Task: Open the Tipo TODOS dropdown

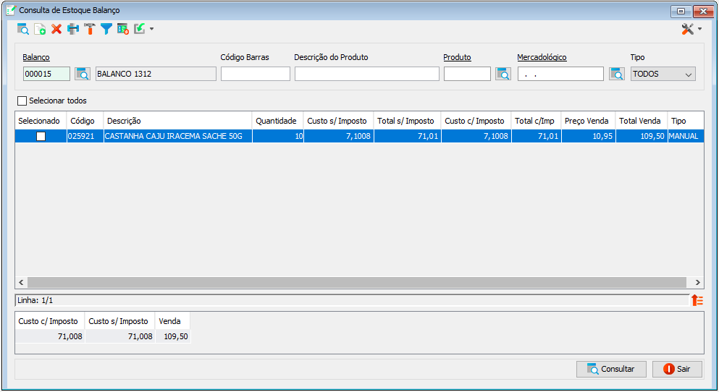Action: (663, 74)
